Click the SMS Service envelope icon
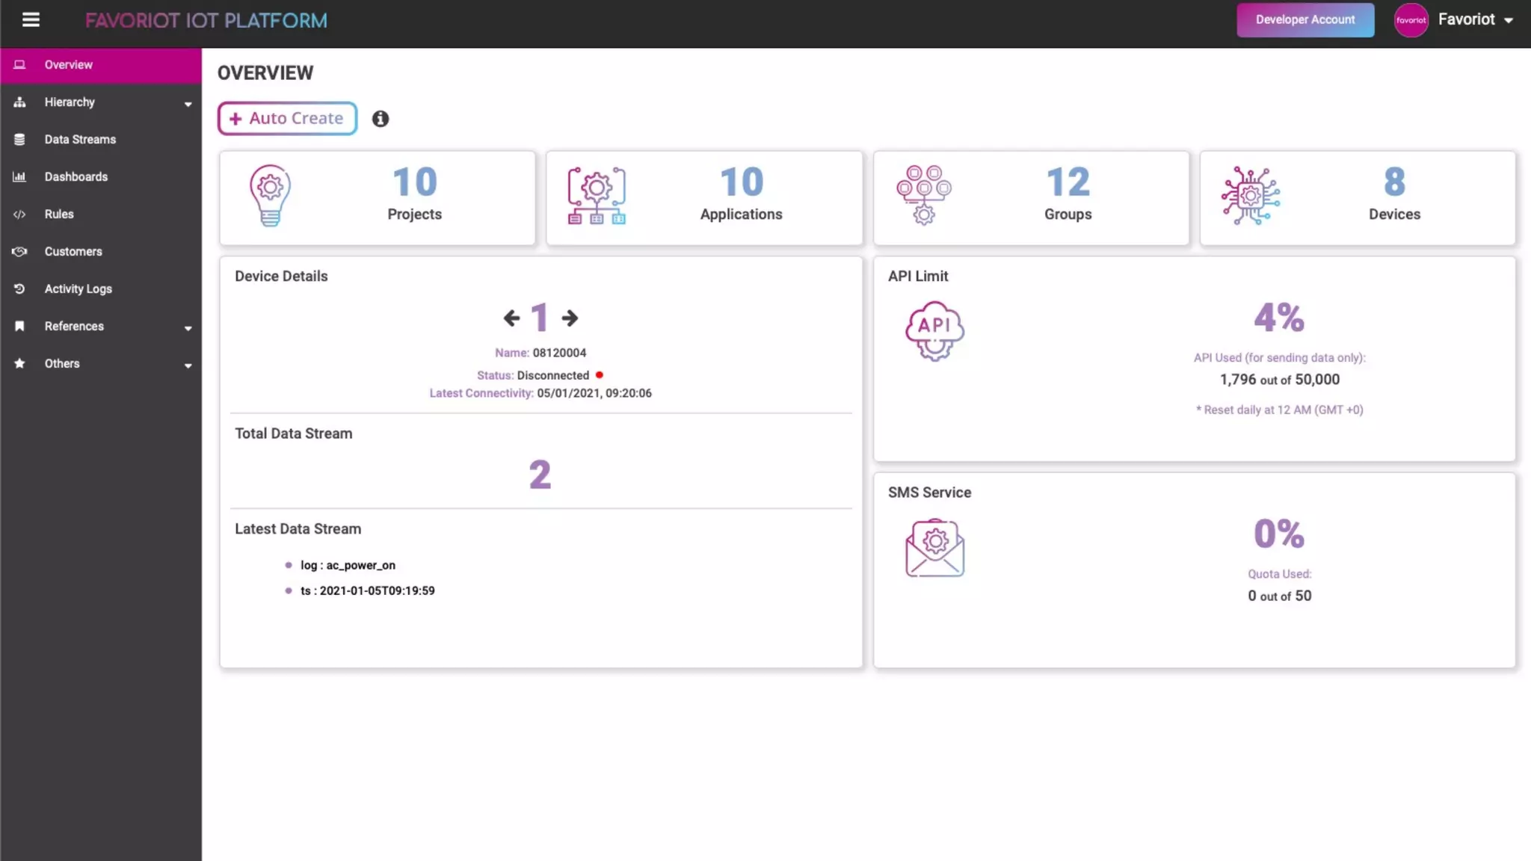Image resolution: width=1531 pixels, height=861 pixels. 934,548
